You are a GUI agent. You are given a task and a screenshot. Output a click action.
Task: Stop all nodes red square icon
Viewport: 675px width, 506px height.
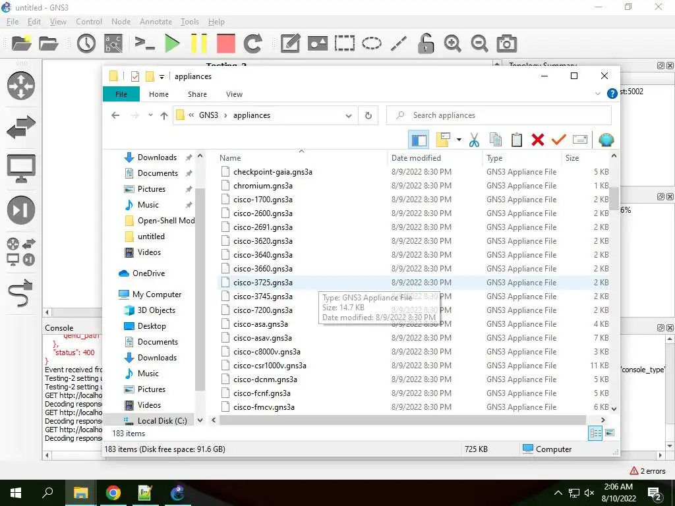226,43
